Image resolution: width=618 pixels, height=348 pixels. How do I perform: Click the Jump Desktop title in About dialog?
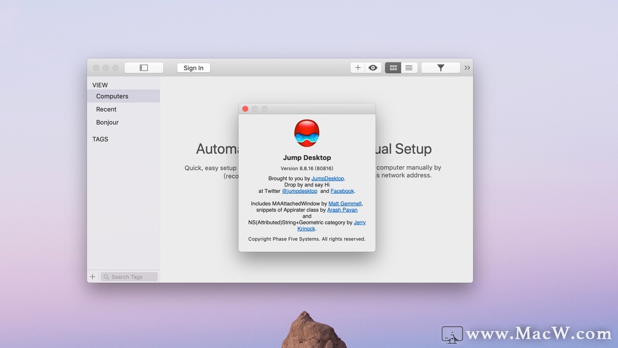click(x=307, y=158)
